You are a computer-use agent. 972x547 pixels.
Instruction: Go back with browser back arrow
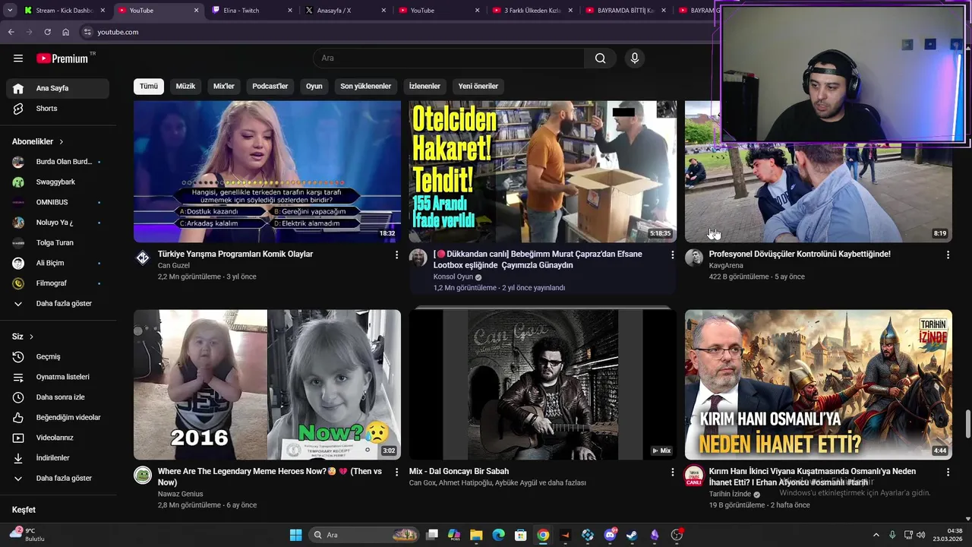click(x=11, y=32)
